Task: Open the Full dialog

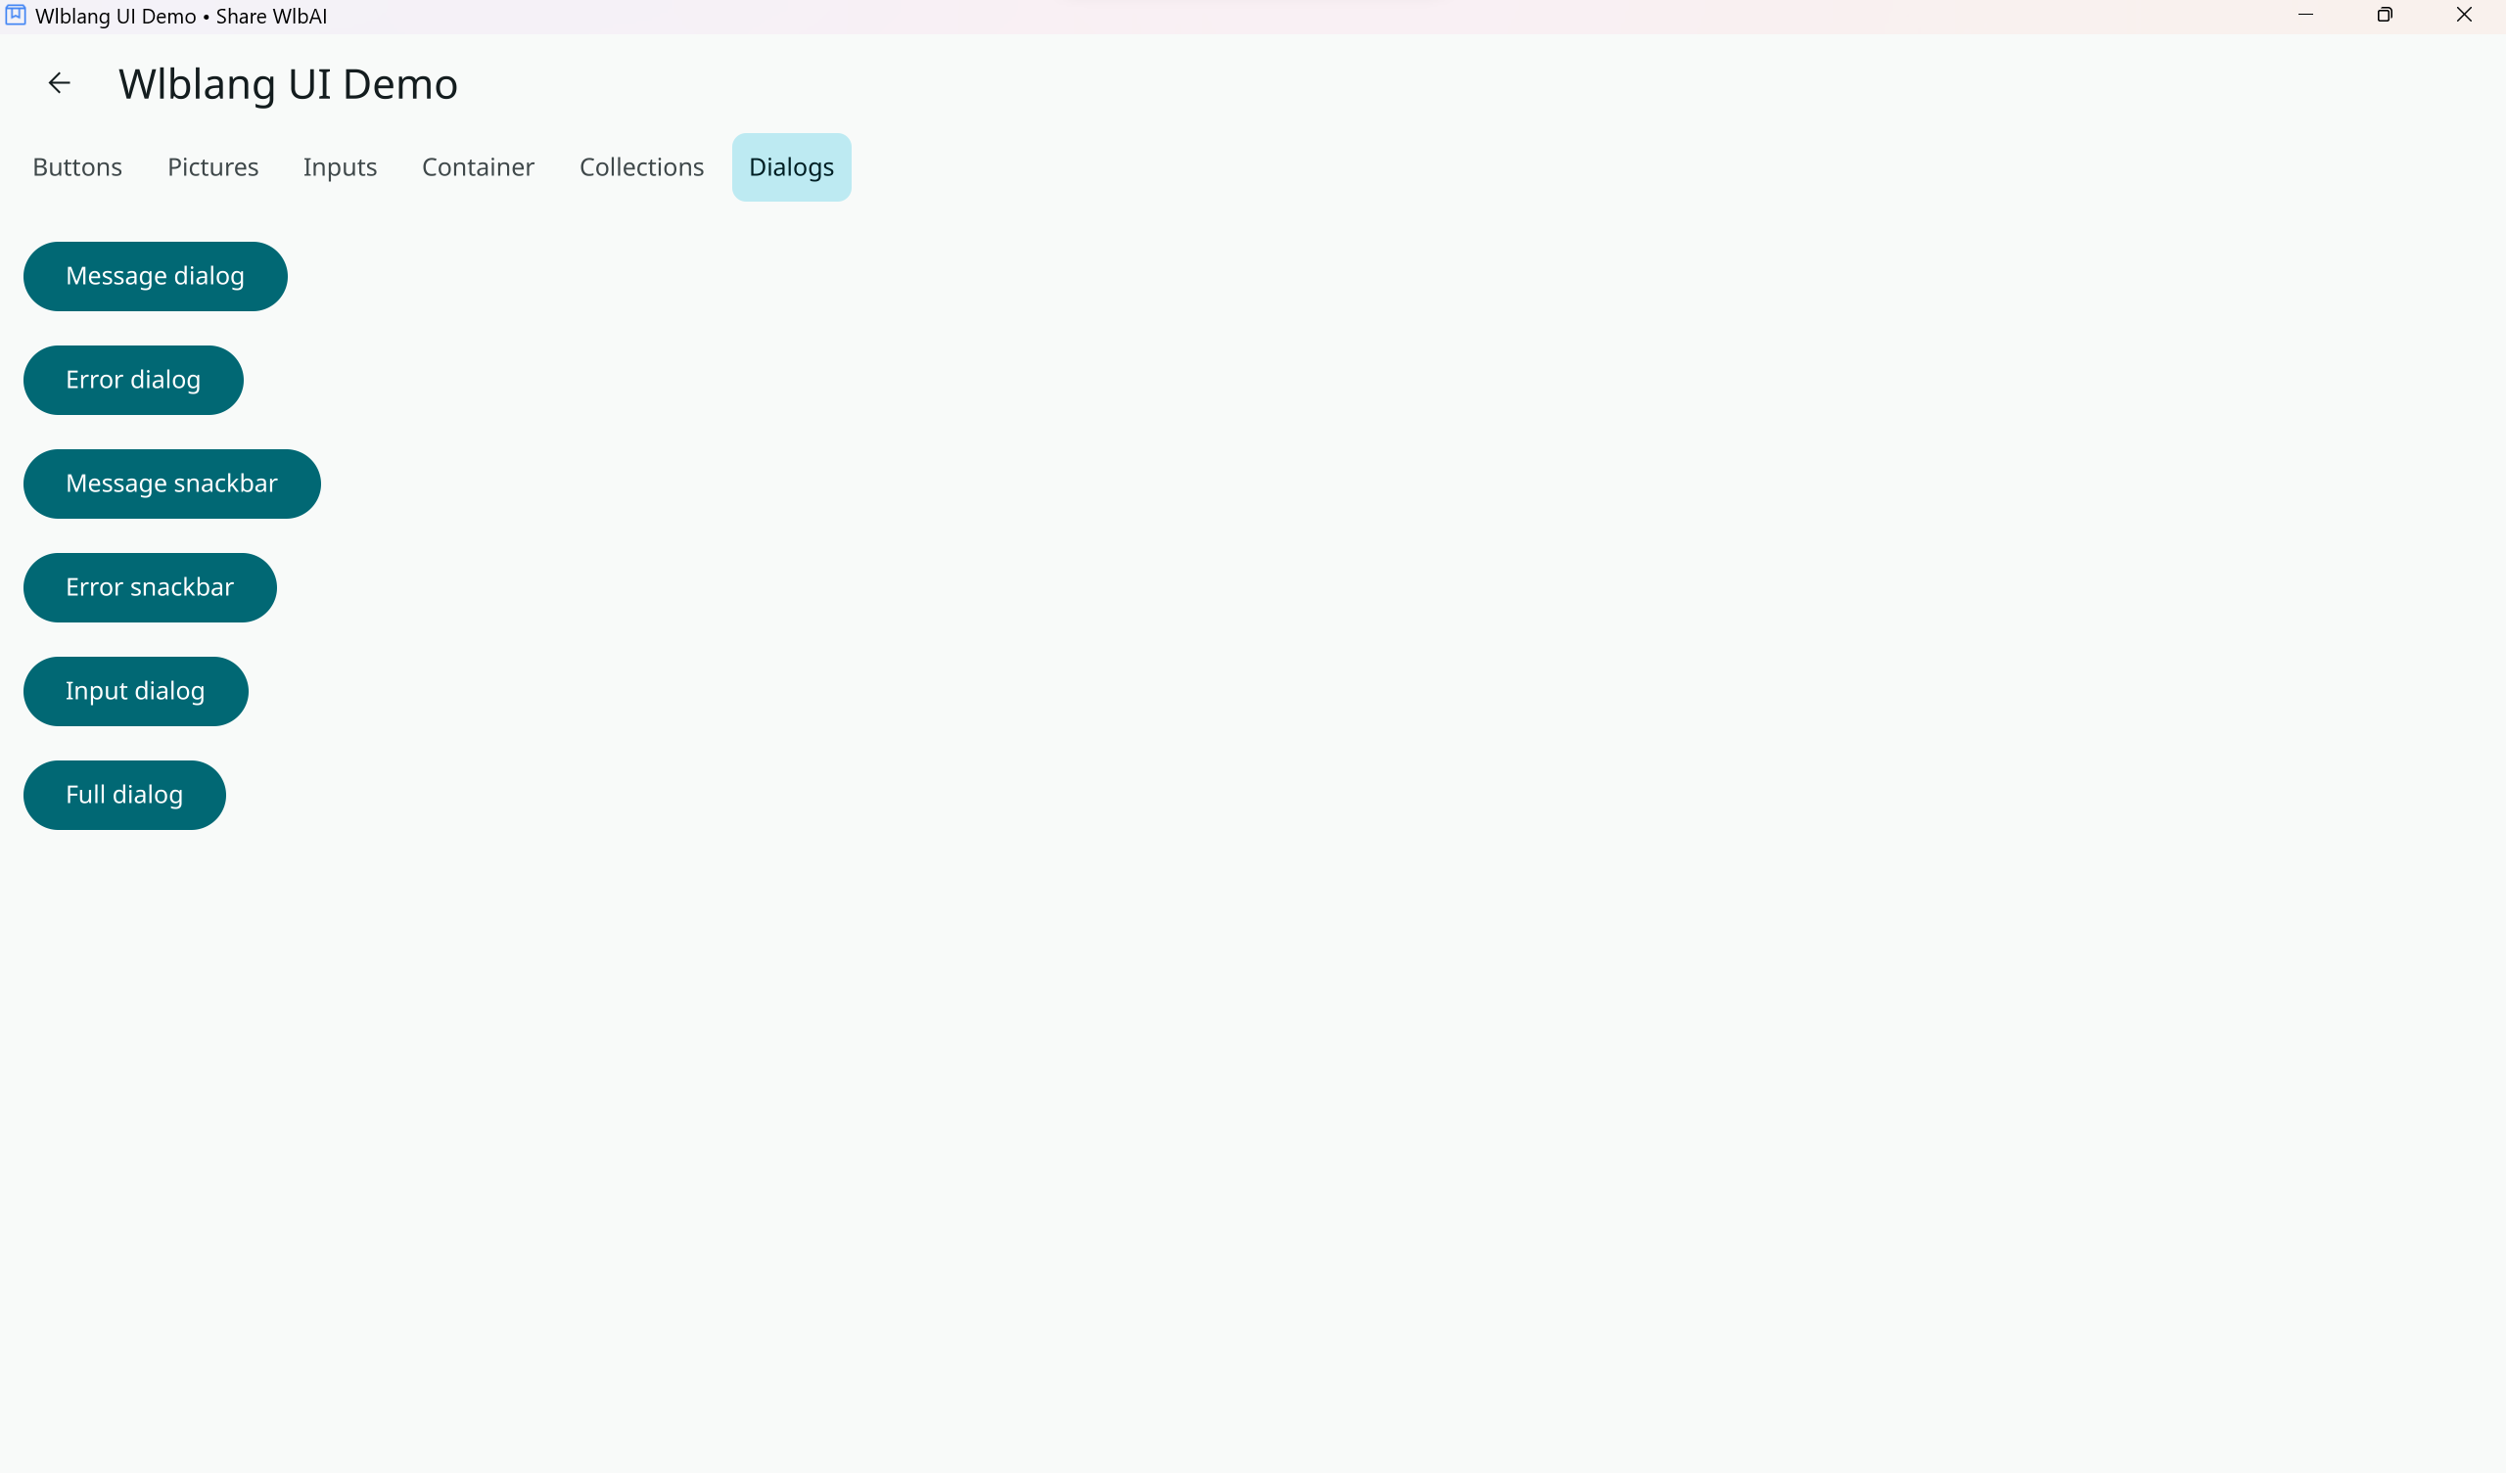Action: click(x=124, y=796)
